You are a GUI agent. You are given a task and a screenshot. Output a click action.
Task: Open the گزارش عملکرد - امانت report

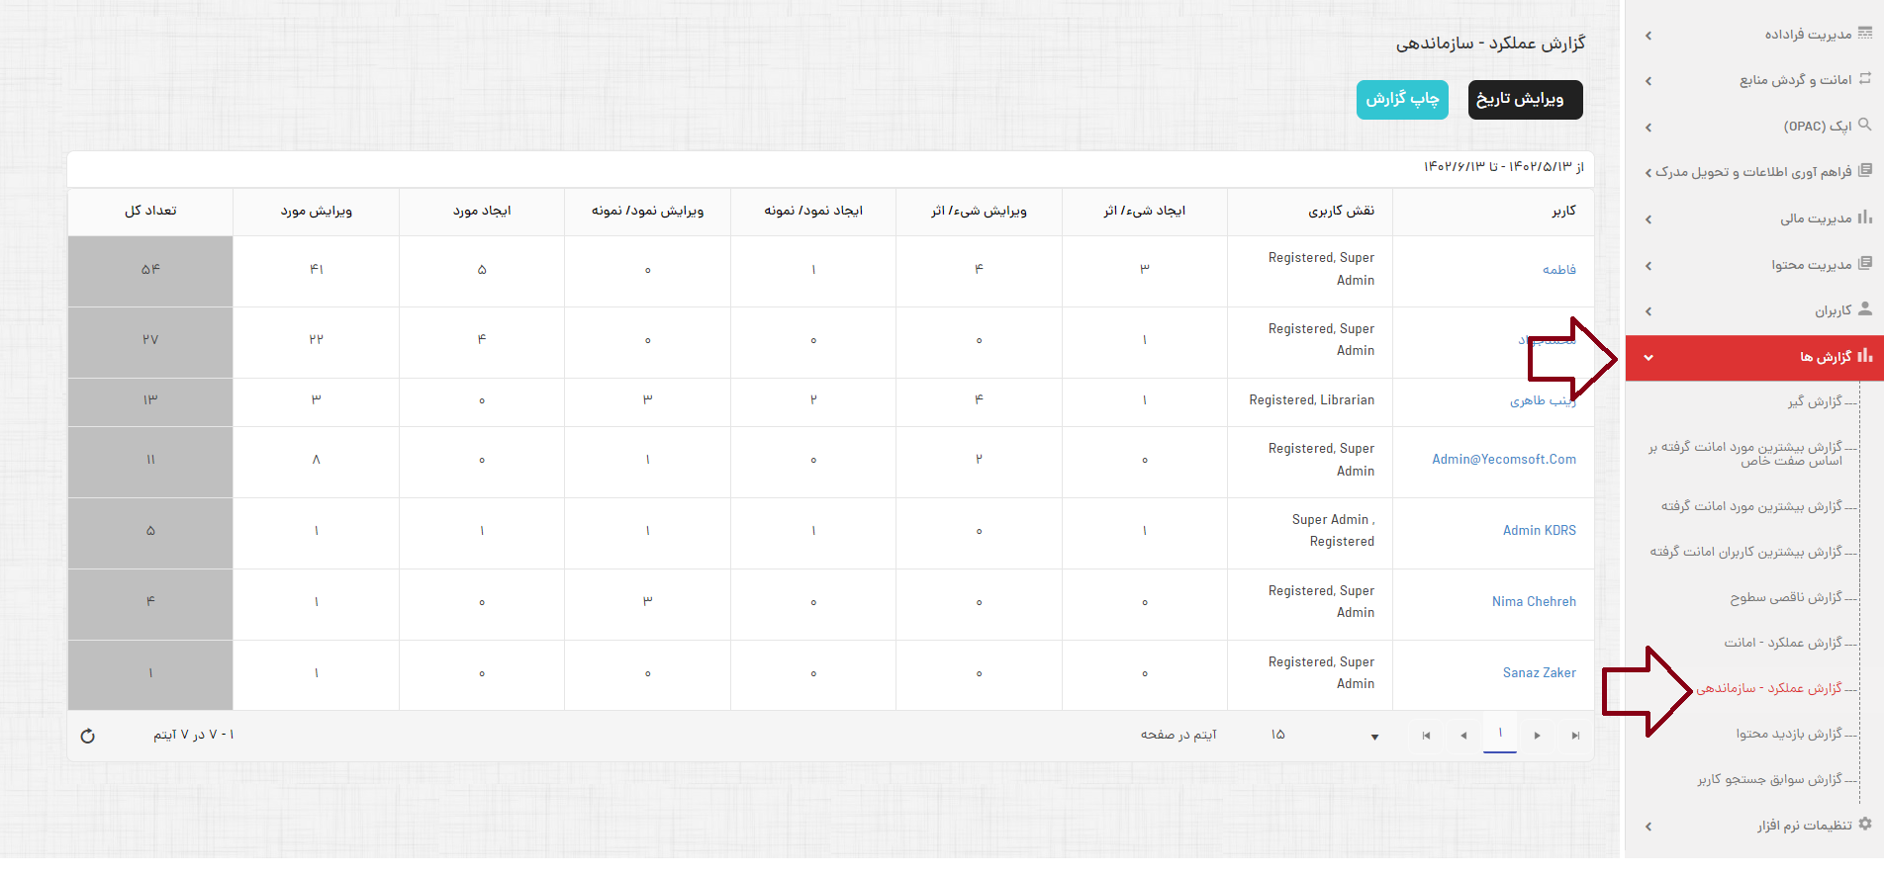tap(1782, 643)
